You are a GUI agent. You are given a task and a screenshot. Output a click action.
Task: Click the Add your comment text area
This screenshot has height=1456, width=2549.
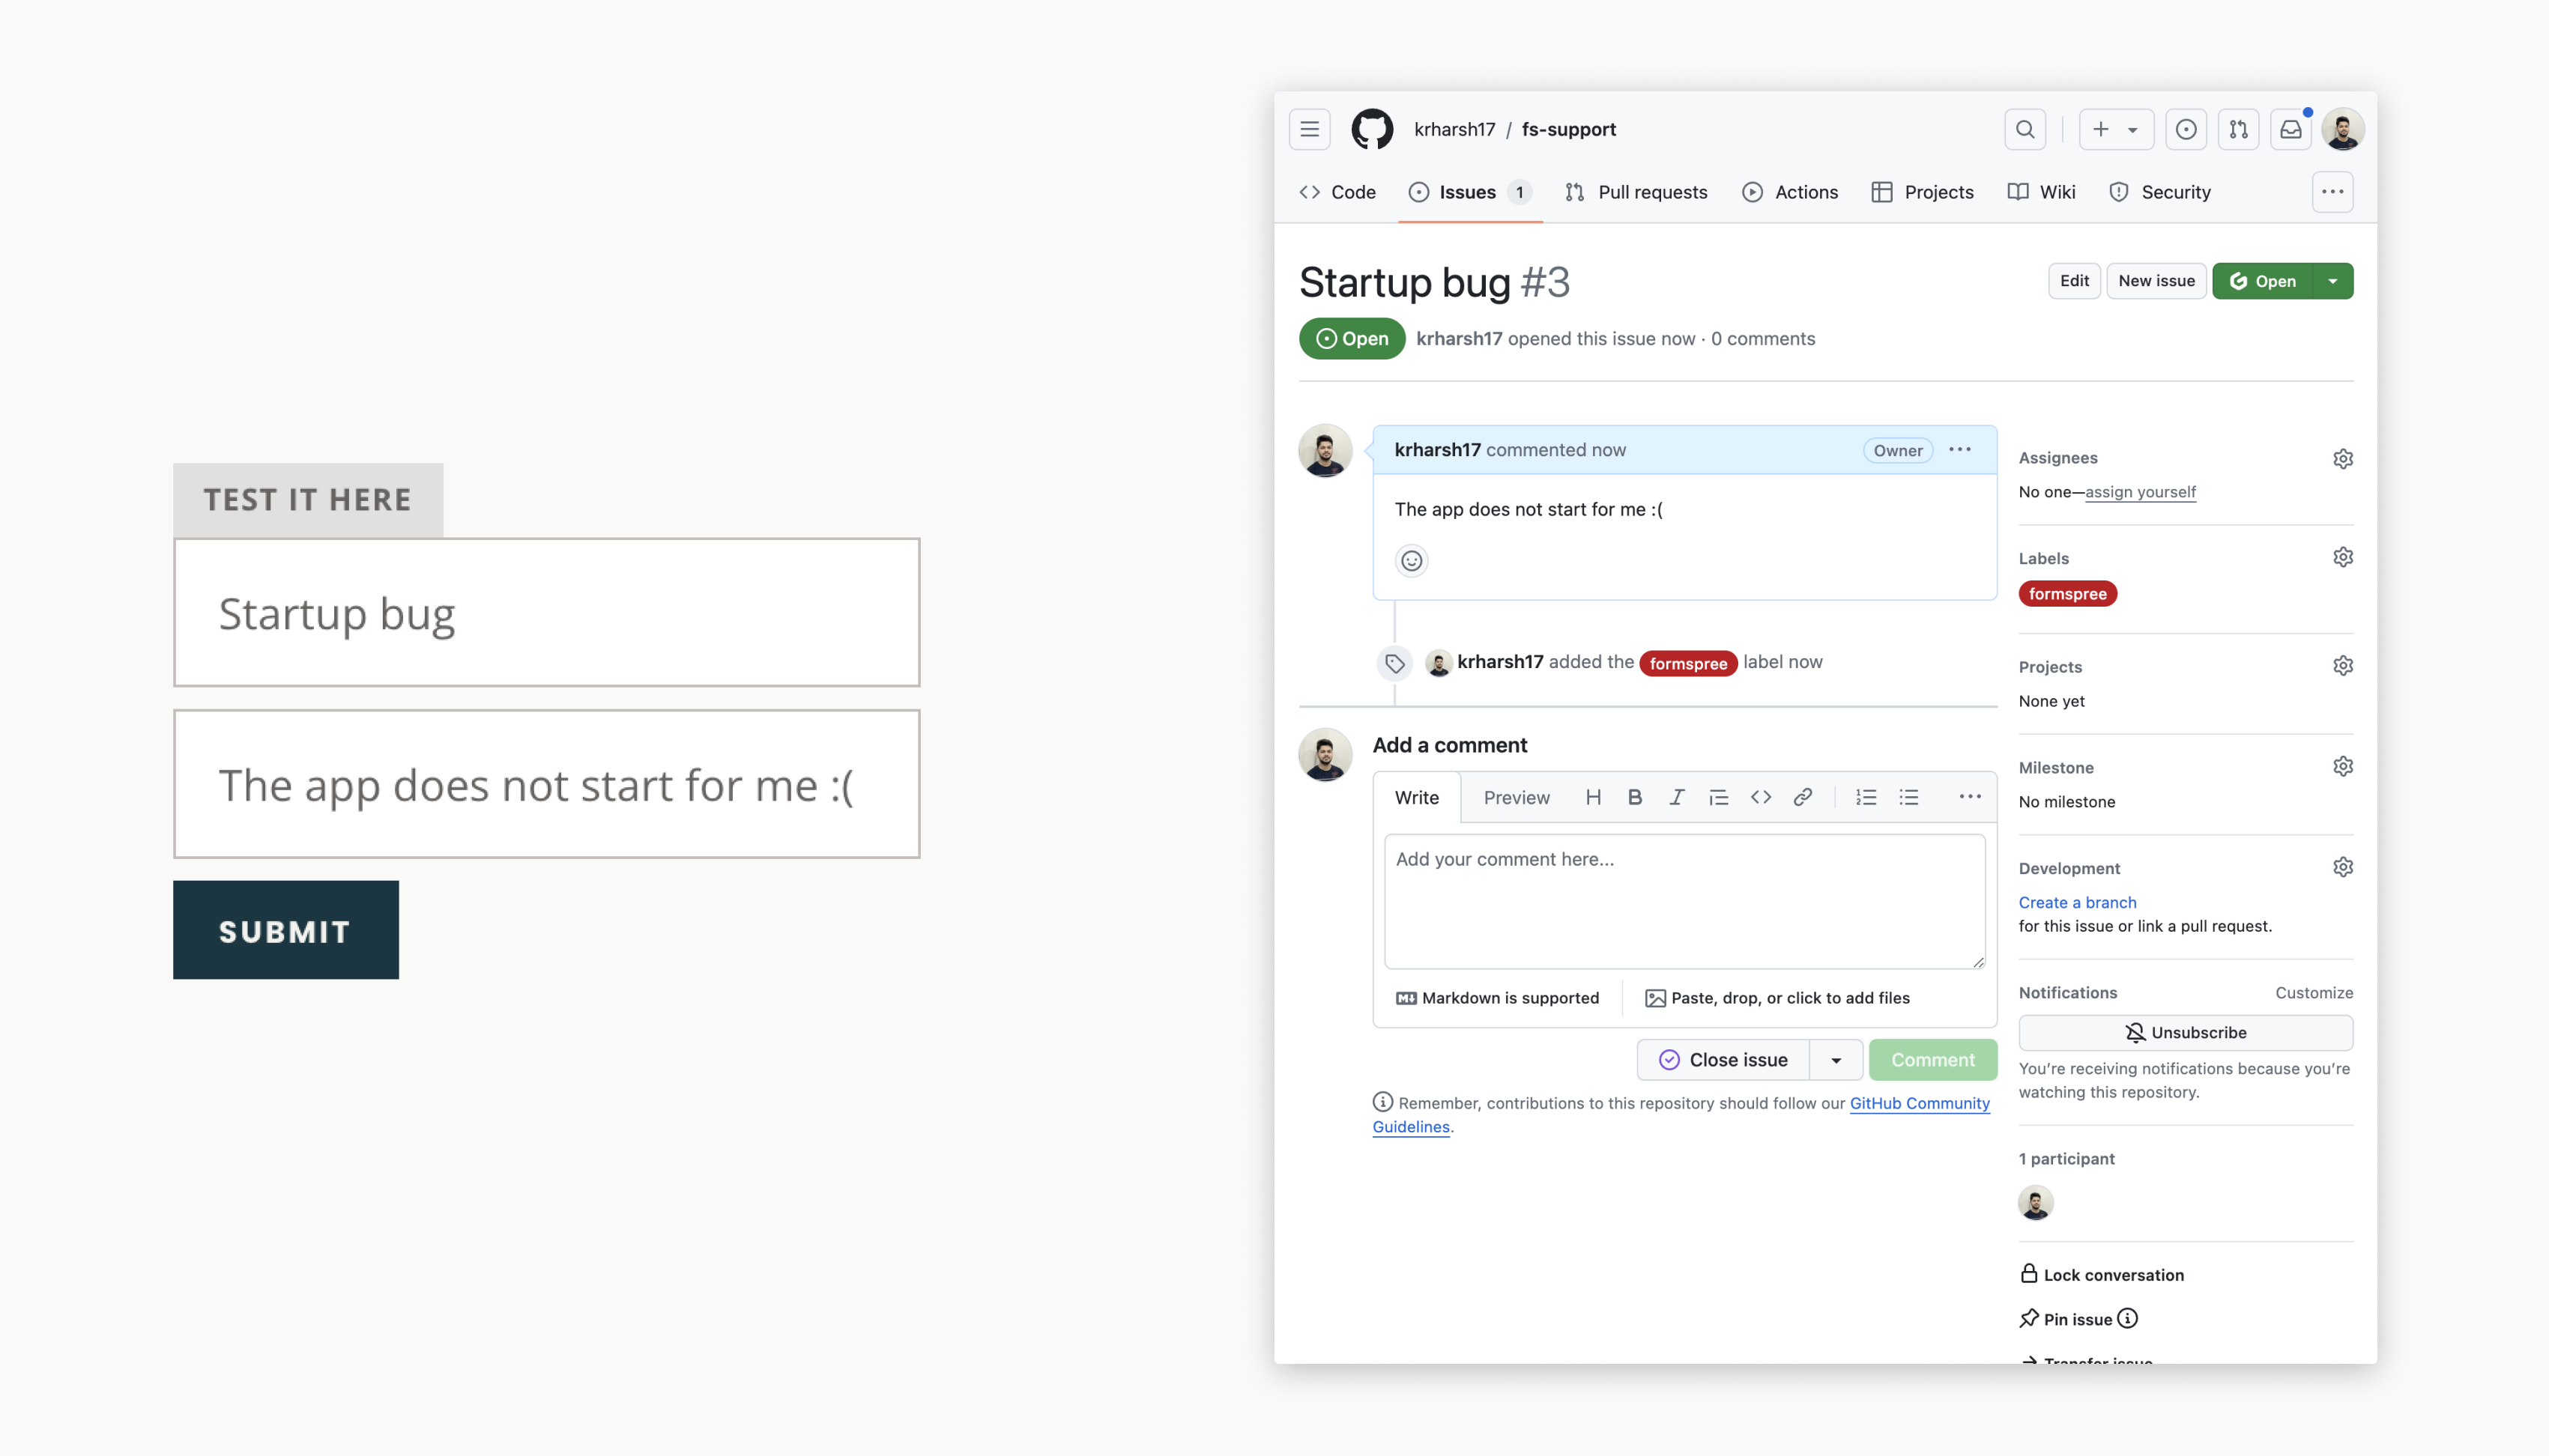pyautogui.click(x=1684, y=900)
